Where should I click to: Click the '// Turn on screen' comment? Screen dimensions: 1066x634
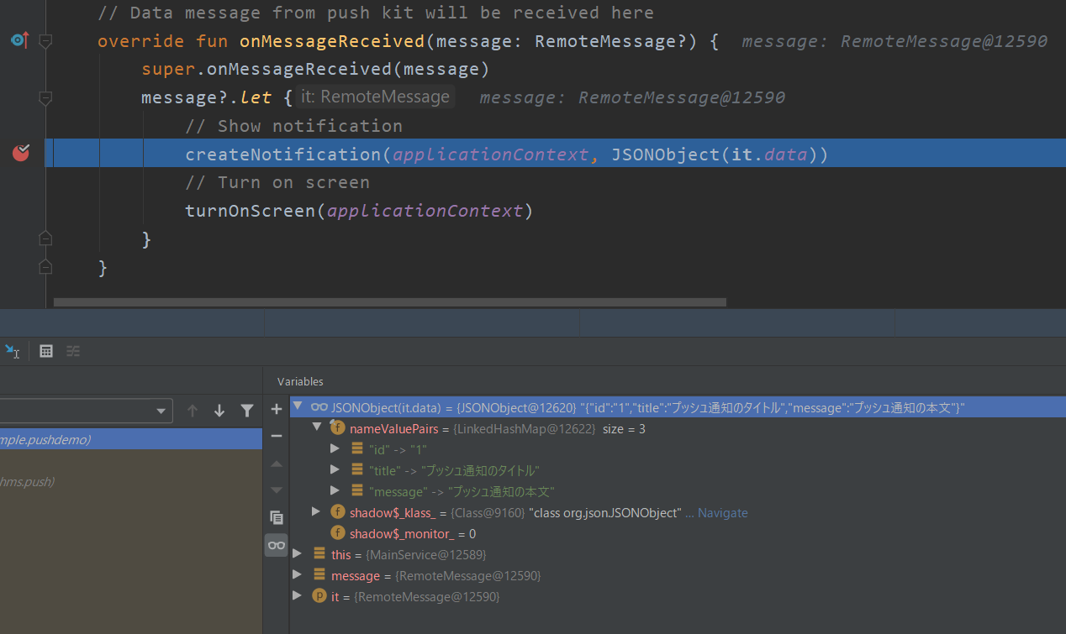tap(277, 182)
